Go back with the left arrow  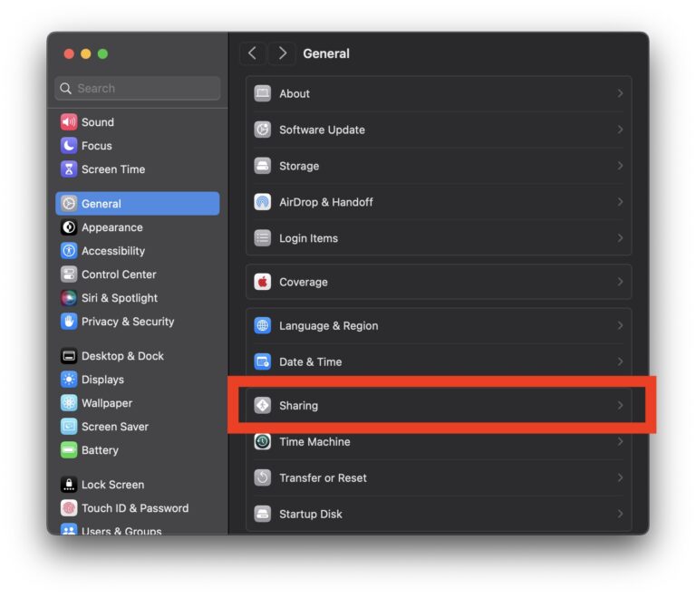(253, 53)
